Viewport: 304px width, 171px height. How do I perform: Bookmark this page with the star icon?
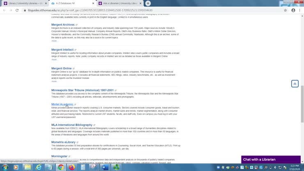[285, 10]
